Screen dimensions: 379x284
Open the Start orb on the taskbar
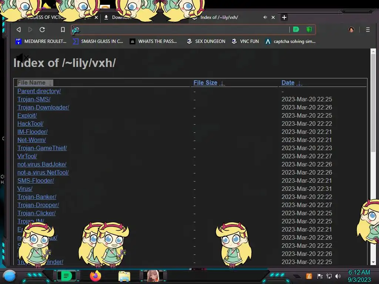tap(10, 276)
